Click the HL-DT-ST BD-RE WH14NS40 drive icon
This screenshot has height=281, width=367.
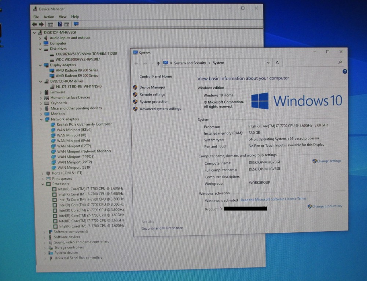[52, 87]
